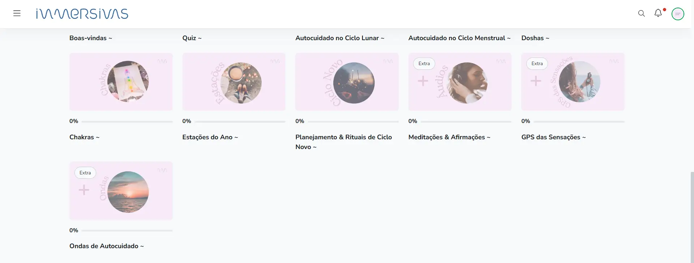Open the Chakras course thumbnail

click(x=121, y=82)
